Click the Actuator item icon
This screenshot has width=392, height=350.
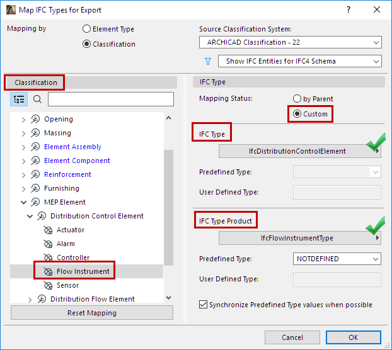point(48,230)
